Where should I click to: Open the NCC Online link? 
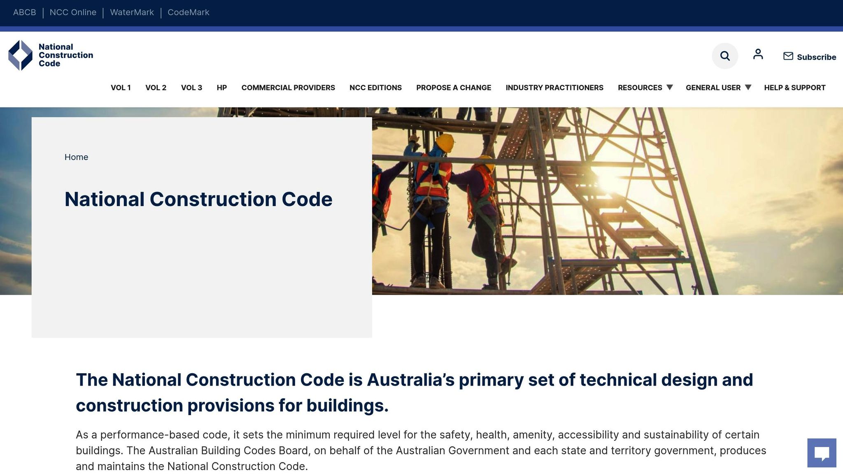click(x=73, y=12)
